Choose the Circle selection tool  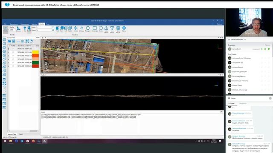point(101,29)
